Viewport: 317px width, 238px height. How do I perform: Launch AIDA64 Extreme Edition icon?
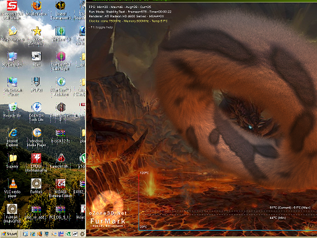coord(61,188)
